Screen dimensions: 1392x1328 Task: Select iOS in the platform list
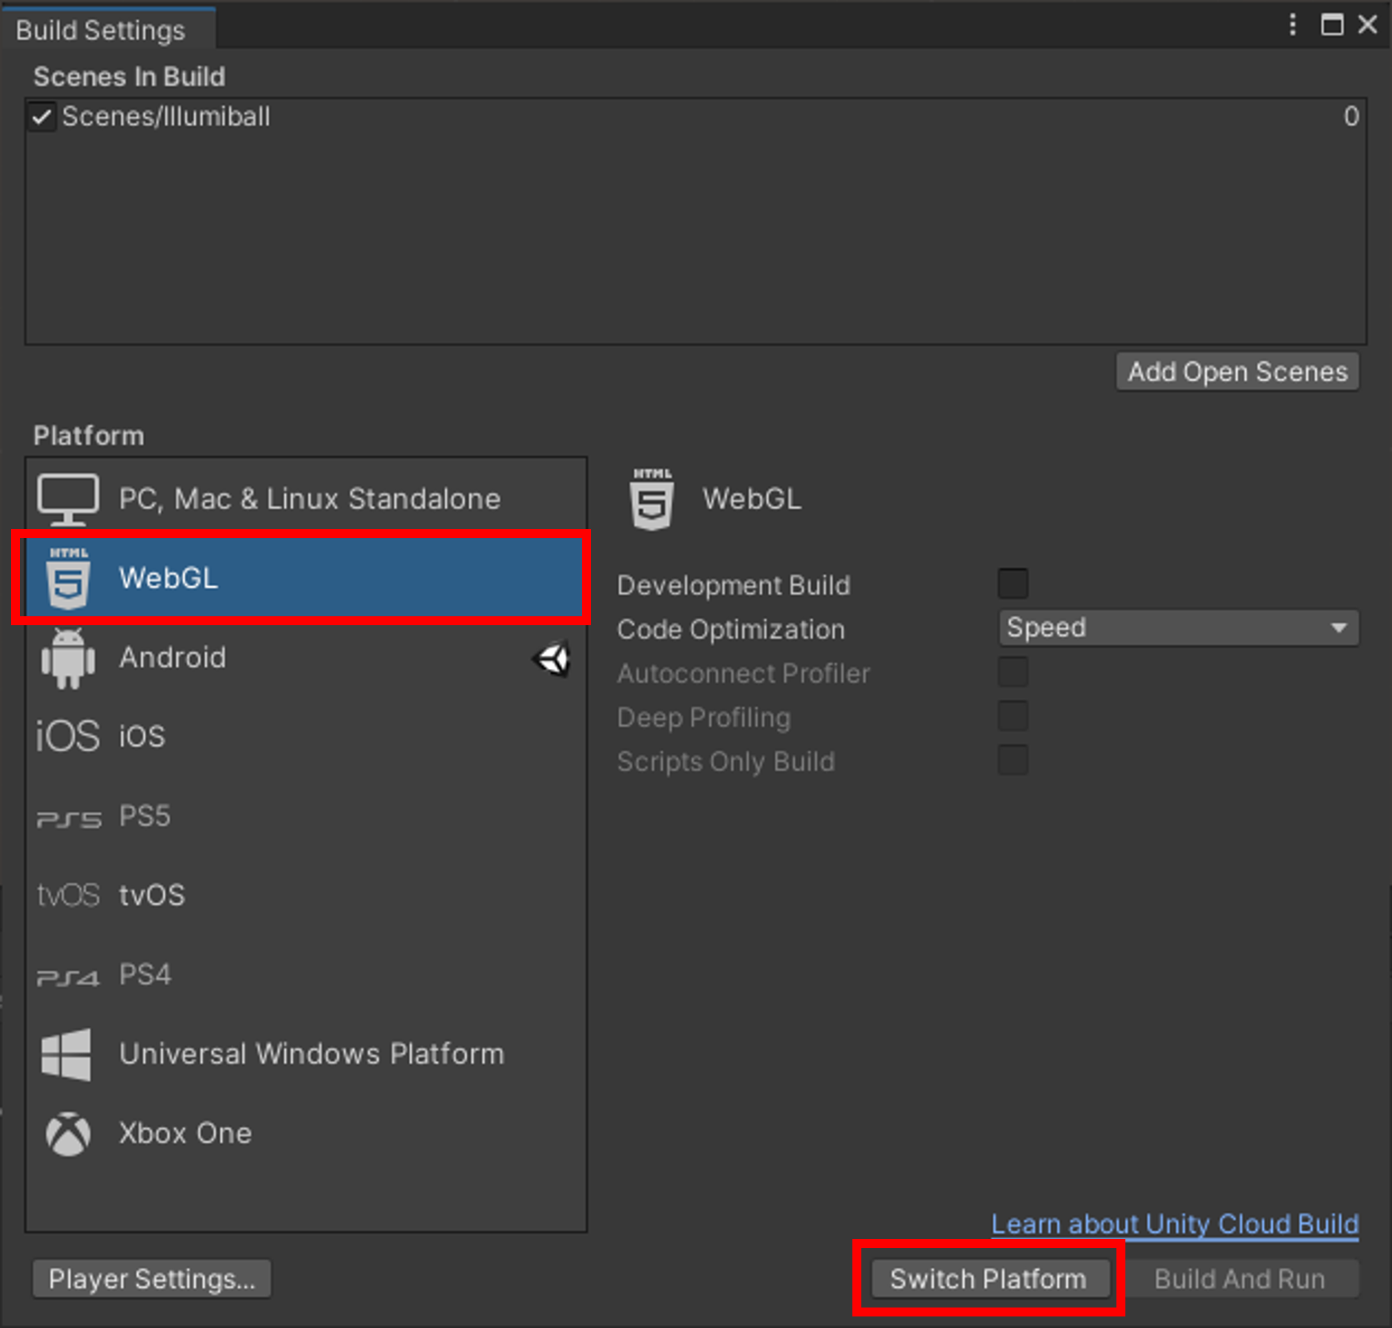pos(142,736)
